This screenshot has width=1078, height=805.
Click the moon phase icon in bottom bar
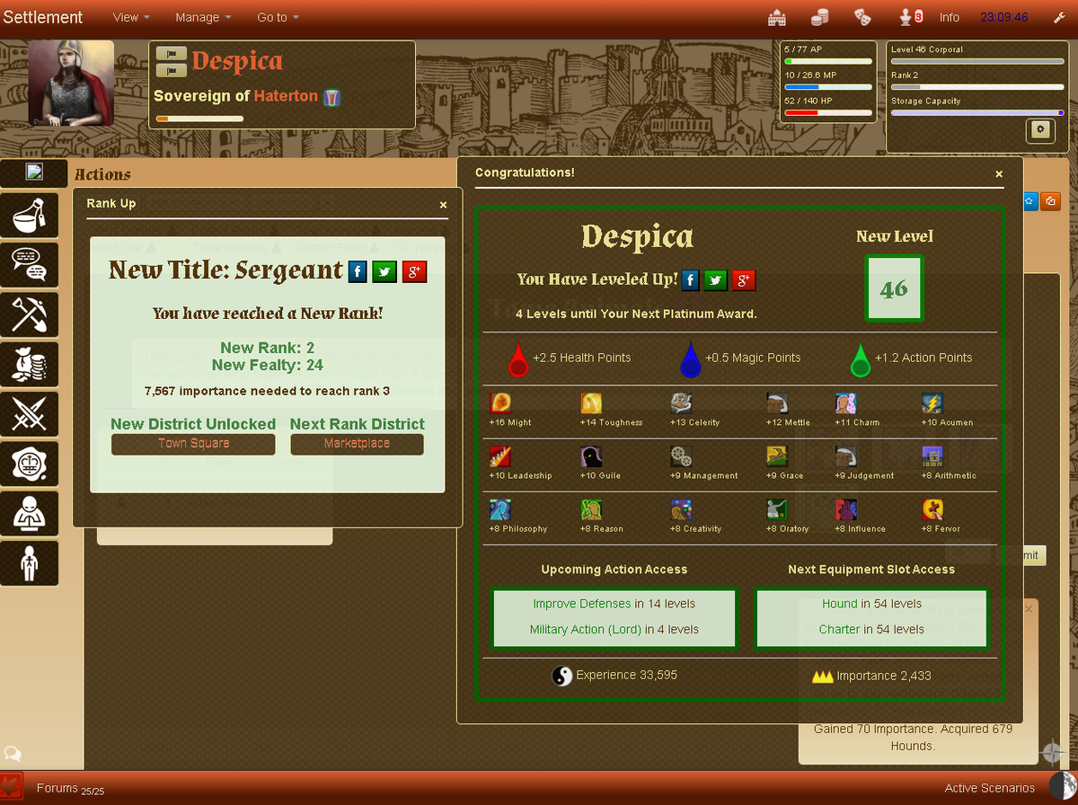point(1063,787)
